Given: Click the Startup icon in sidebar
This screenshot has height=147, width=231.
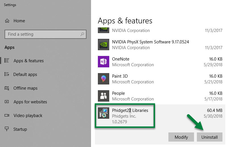Looking at the screenshot, I should tap(7, 129).
